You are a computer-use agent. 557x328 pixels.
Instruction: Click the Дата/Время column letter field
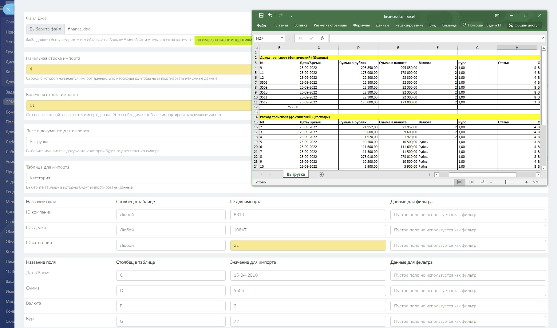(171, 275)
